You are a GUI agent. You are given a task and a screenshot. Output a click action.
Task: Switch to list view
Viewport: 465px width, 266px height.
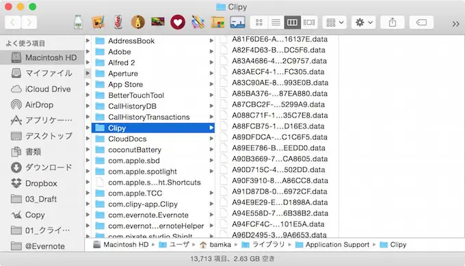[x=276, y=23]
